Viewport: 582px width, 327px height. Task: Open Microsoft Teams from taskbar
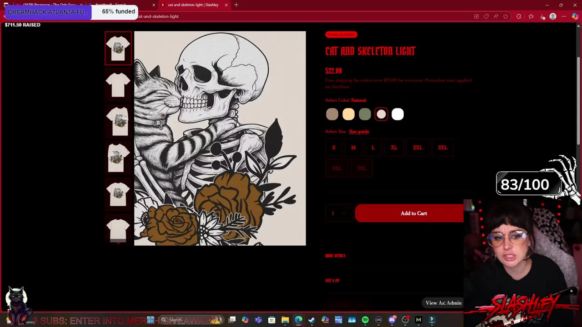tap(258, 320)
